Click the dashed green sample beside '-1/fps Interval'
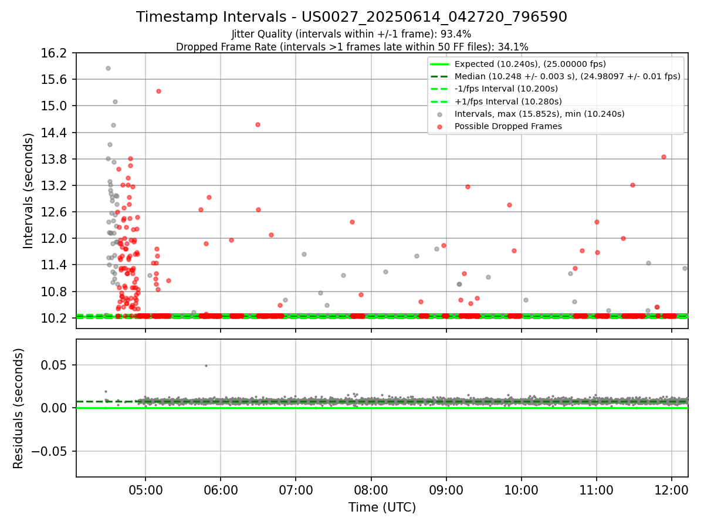The height and width of the screenshot is (528, 704). pyautogui.click(x=440, y=89)
